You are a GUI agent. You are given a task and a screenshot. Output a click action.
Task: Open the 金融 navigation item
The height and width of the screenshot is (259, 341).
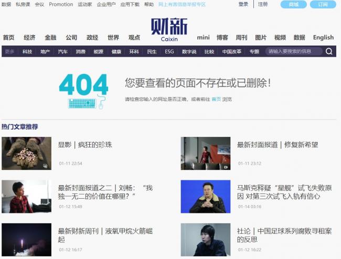(x=50, y=37)
